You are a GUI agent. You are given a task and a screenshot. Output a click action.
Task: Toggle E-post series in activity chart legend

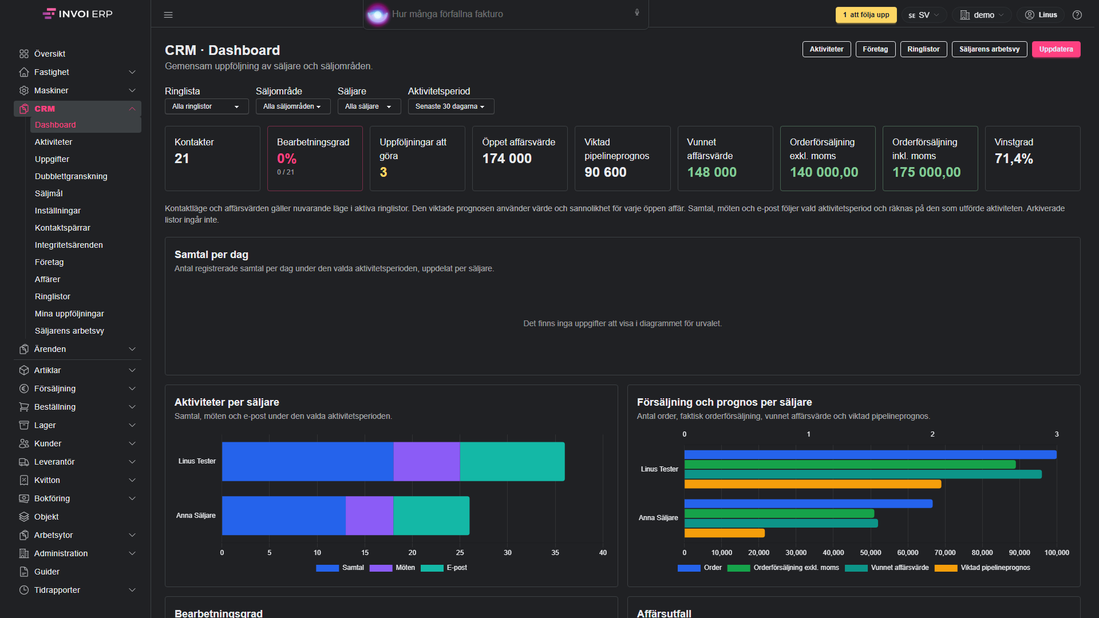tap(444, 568)
